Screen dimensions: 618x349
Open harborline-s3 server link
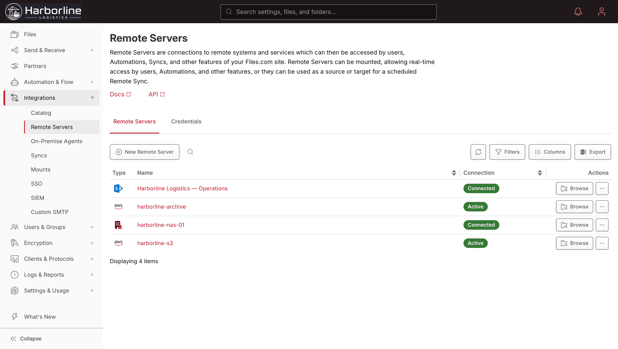[155, 243]
